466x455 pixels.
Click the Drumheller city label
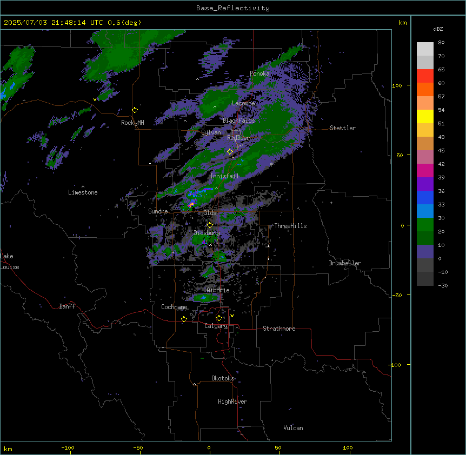pos(345,263)
